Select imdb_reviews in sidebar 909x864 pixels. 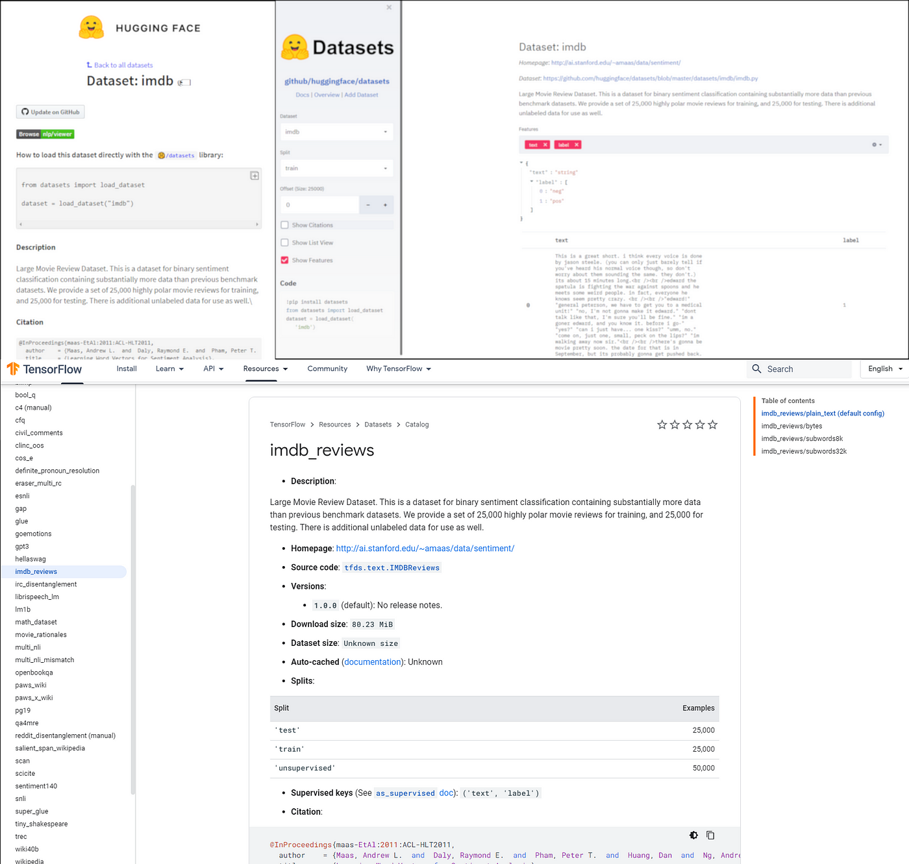click(x=36, y=572)
